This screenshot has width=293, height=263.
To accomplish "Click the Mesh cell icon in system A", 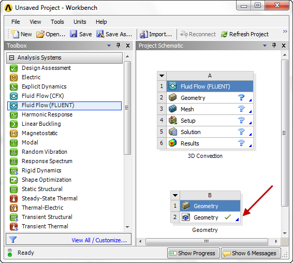I will click(x=173, y=109).
